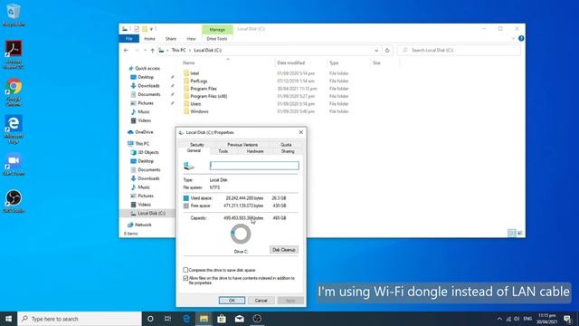Click OK in Properties dialog
Screen dimensions: 579x326
[x=232, y=301]
